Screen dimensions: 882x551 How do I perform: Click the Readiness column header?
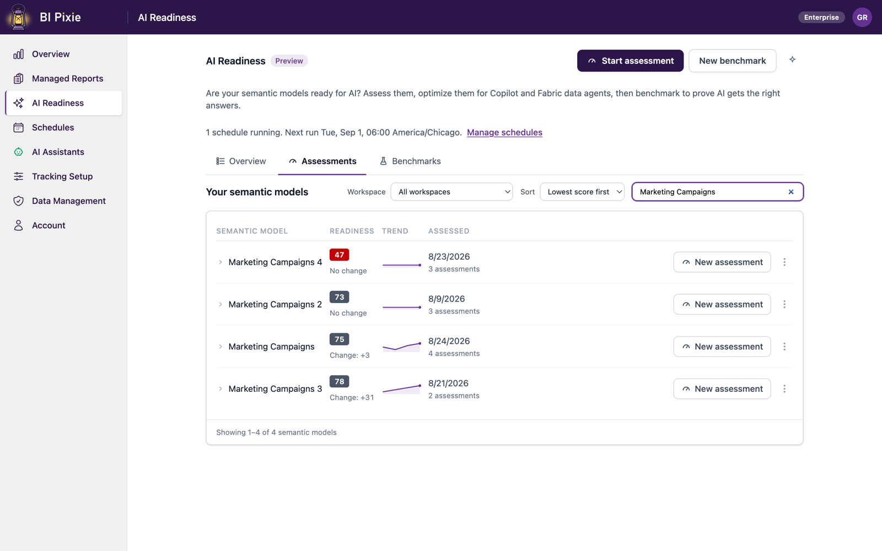click(x=352, y=231)
